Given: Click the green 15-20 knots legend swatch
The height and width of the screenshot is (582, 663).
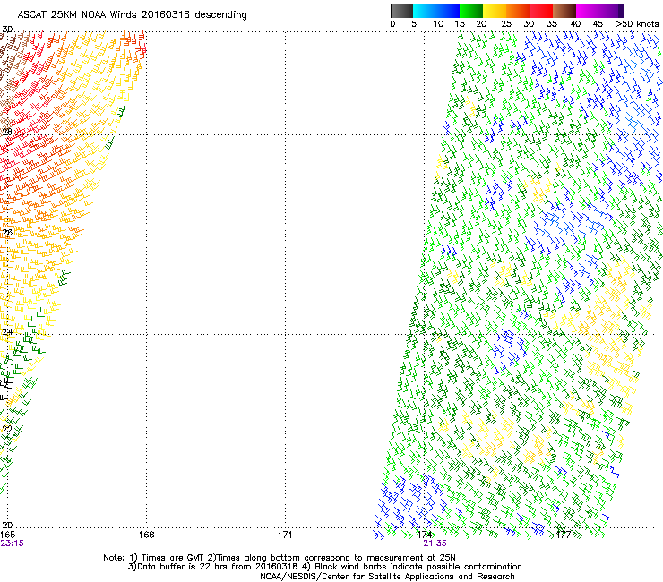Looking at the screenshot, I should tap(471, 11).
